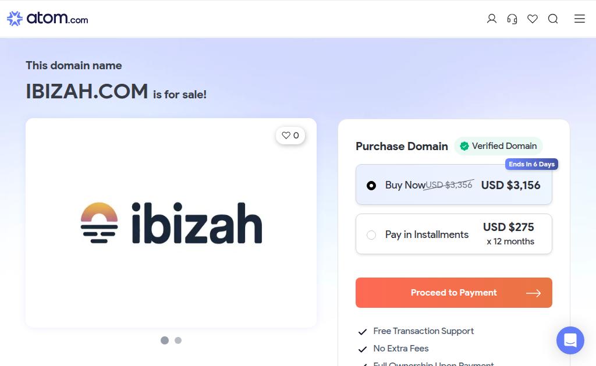Click the ibizah logo image
This screenshot has height=366, width=596.
tap(171, 223)
